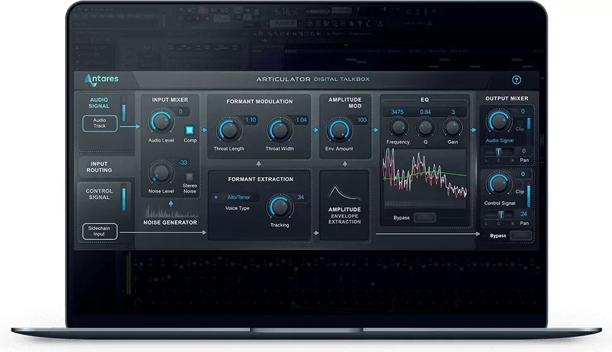Click the Output Mixer heading

pyautogui.click(x=507, y=98)
